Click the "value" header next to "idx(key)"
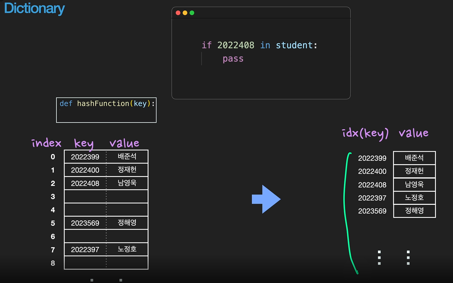Screen dimensions: 453x283 pyautogui.click(x=414, y=133)
